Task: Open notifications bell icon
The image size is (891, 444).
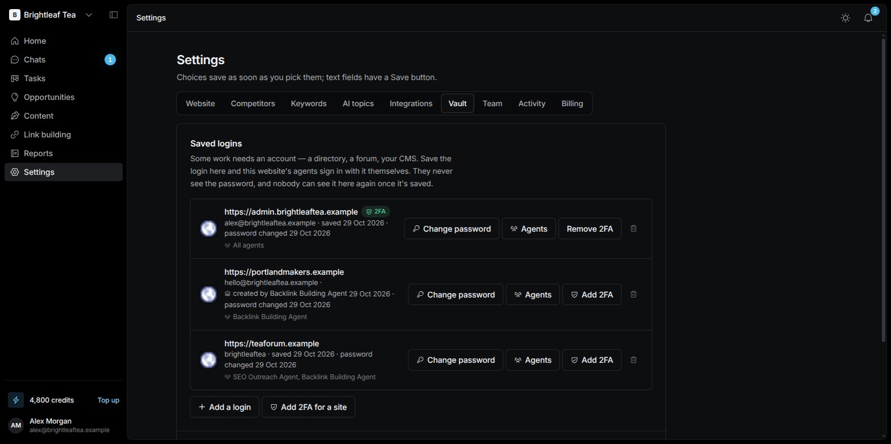Action: coord(868,18)
